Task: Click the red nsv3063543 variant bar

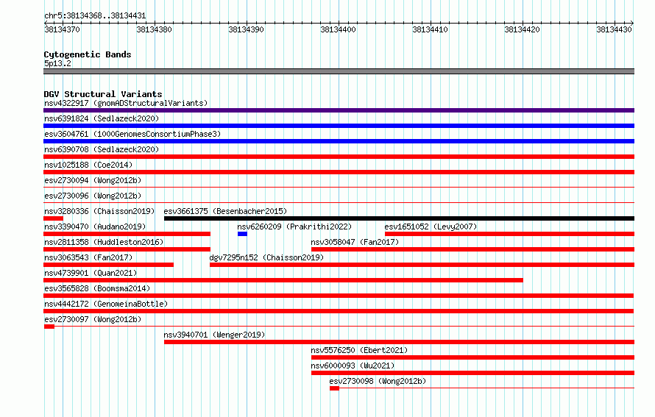Action: (109, 265)
